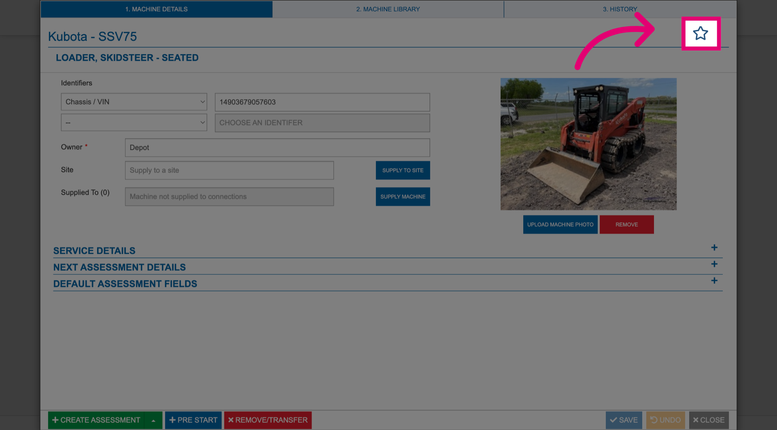This screenshot has width=777, height=430.
Task: Click Supply To Site button
Action: pyautogui.click(x=403, y=170)
